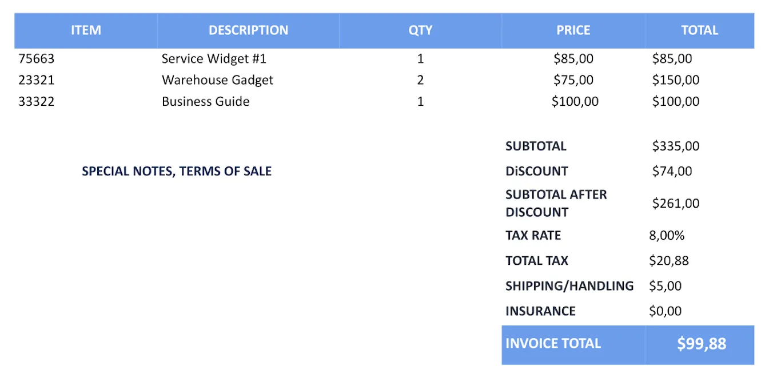Click item number 23321

pyautogui.click(x=37, y=80)
